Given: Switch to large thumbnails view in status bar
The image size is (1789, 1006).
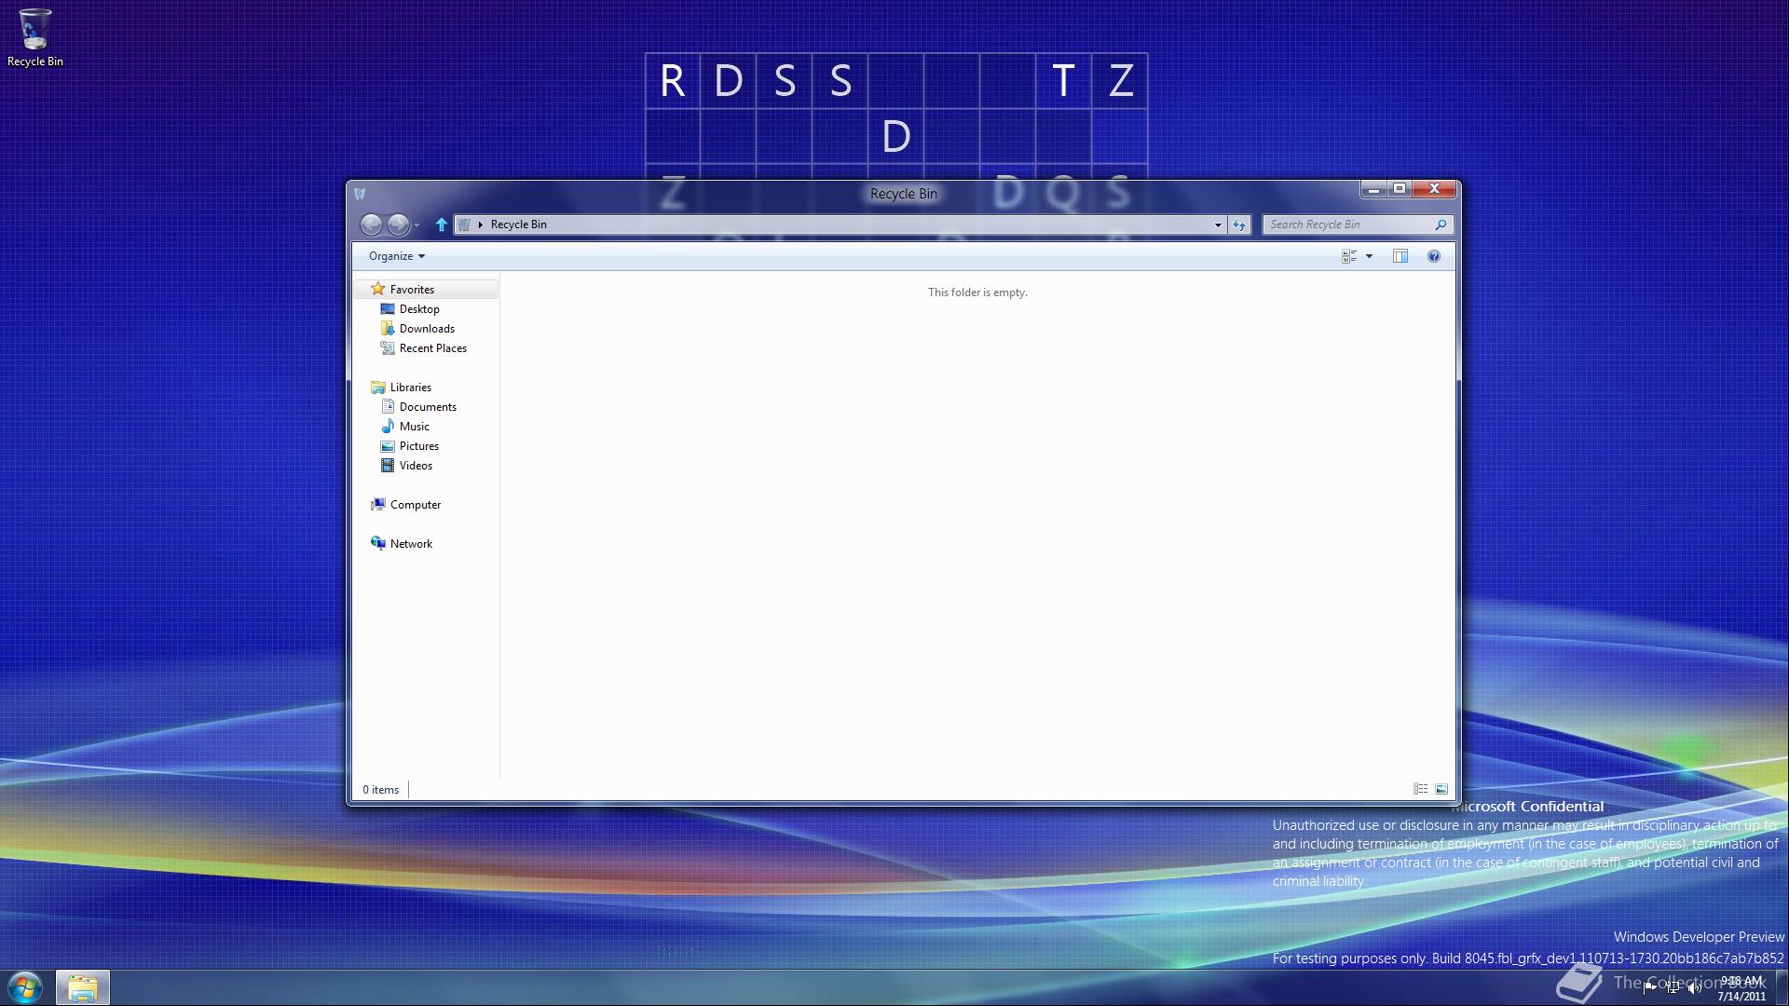Looking at the screenshot, I should (1441, 789).
